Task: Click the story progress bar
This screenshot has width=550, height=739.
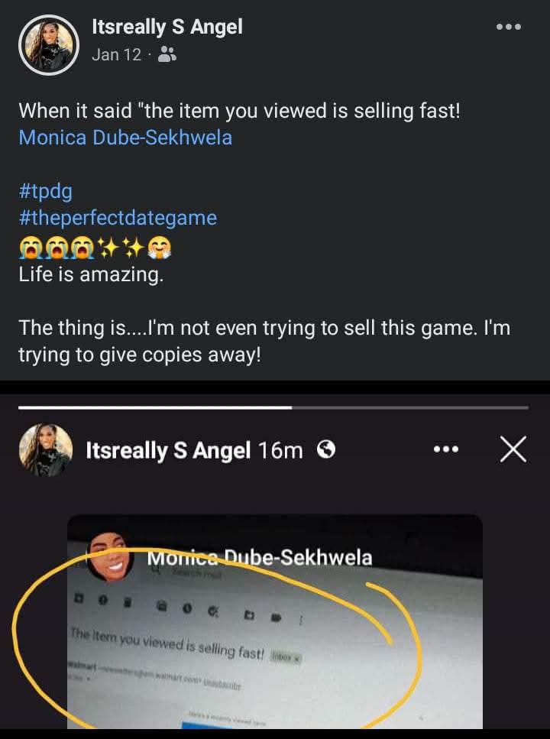Action: tap(273, 407)
